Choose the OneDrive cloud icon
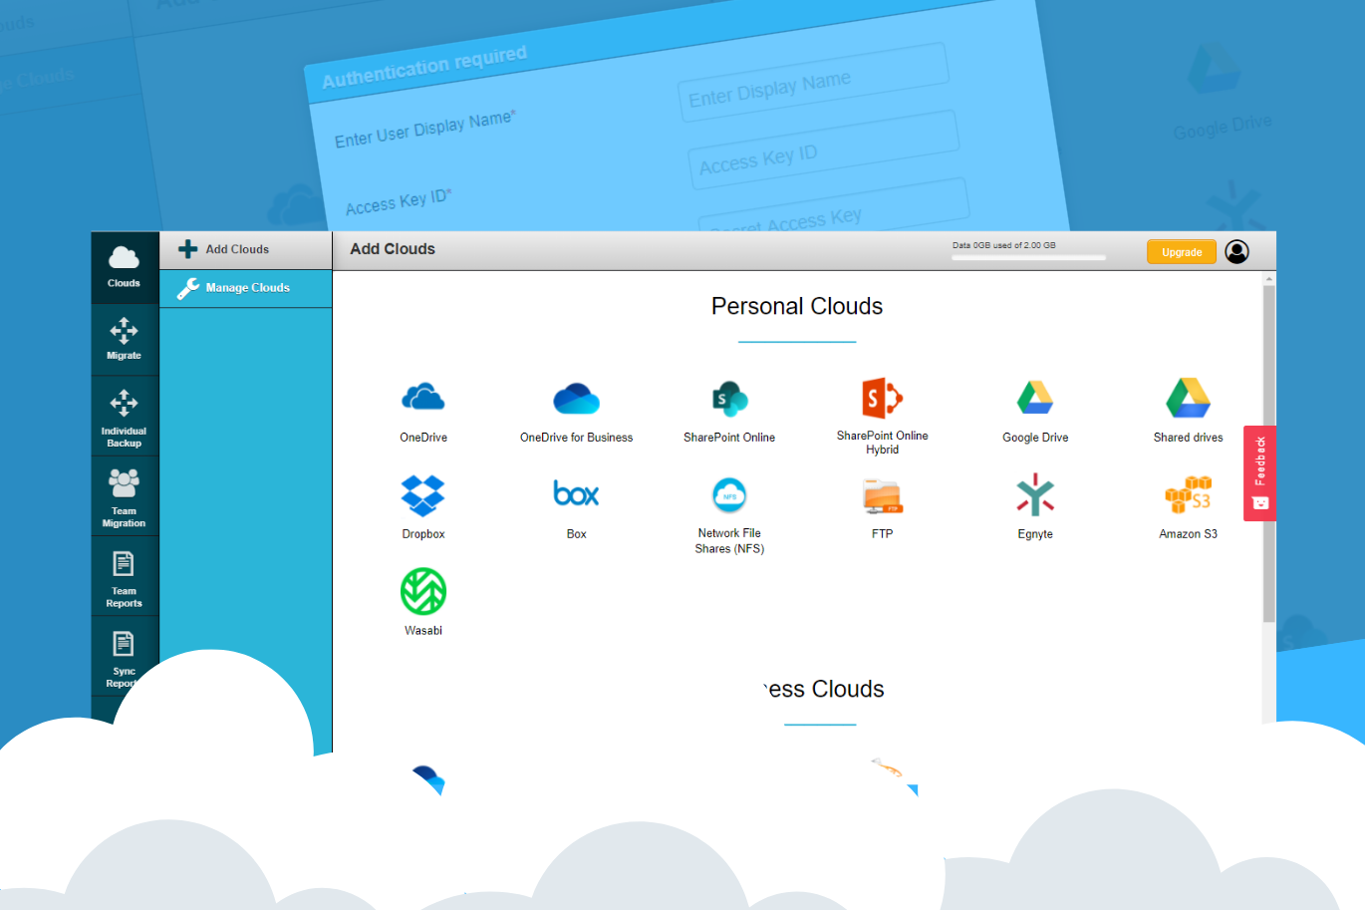The height and width of the screenshot is (910, 1365). [423, 398]
